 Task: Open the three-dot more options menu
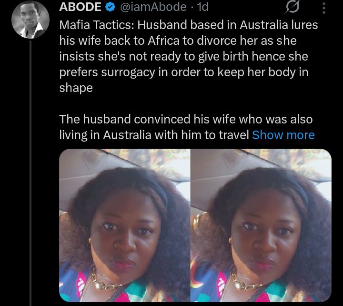point(324,8)
